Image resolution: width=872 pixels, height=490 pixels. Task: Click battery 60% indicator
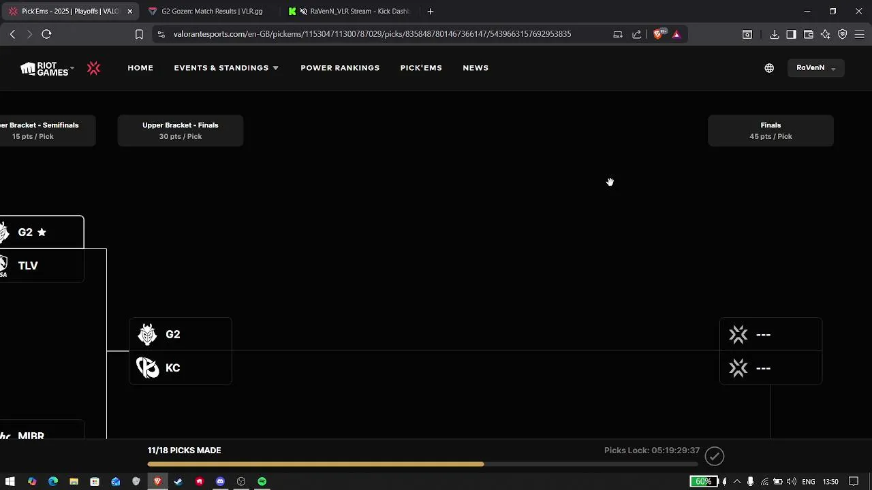(x=704, y=482)
